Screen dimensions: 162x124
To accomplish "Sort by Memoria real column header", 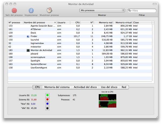I will pyautogui.click(x=103, y=23).
